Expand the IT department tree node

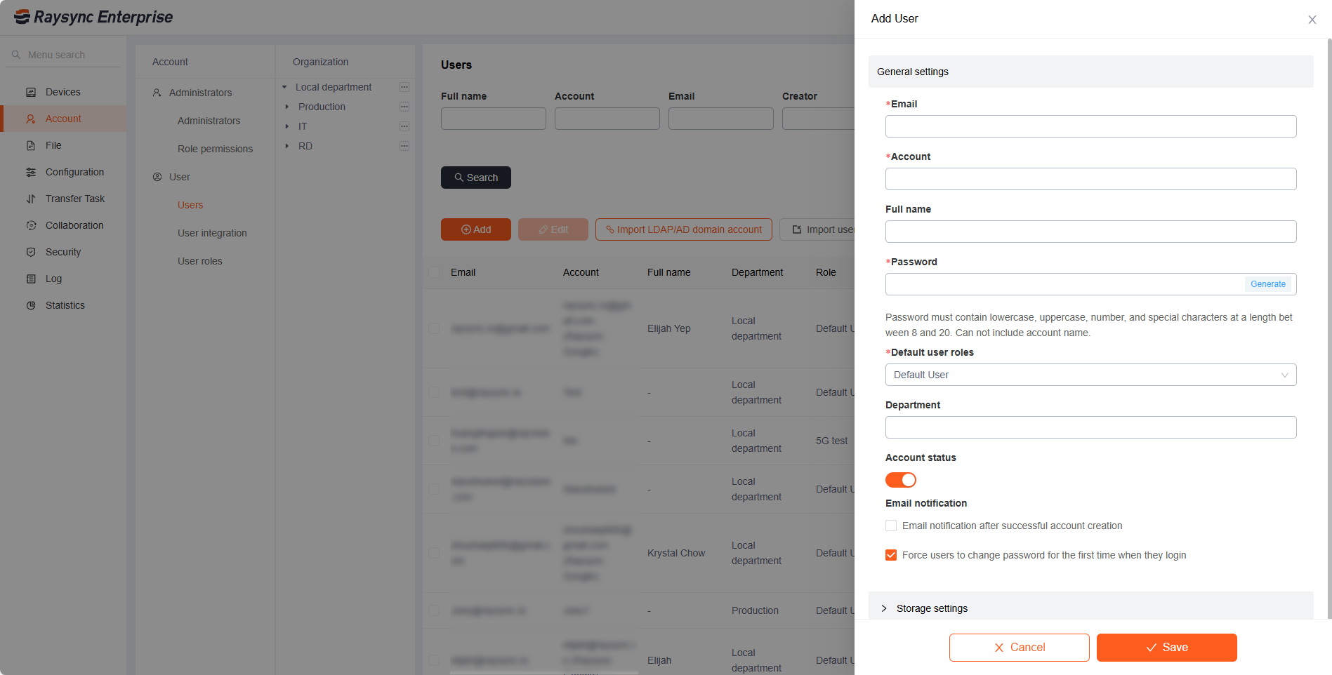point(286,126)
